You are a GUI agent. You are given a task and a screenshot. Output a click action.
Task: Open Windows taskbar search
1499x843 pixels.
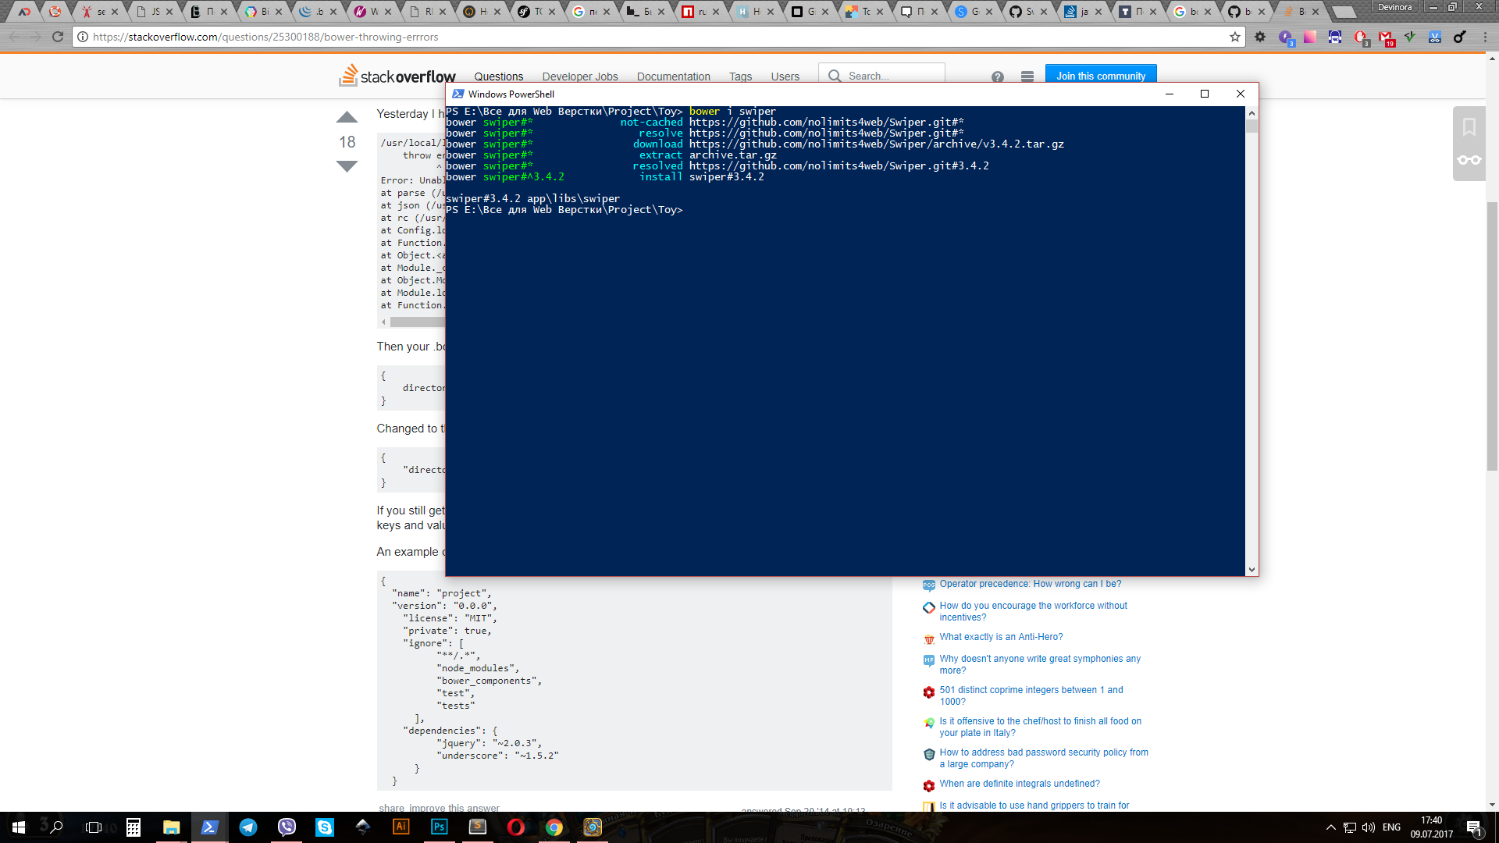pyautogui.click(x=56, y=827)
